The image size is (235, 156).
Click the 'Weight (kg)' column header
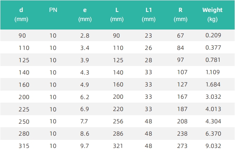click(x=212, y=14)
